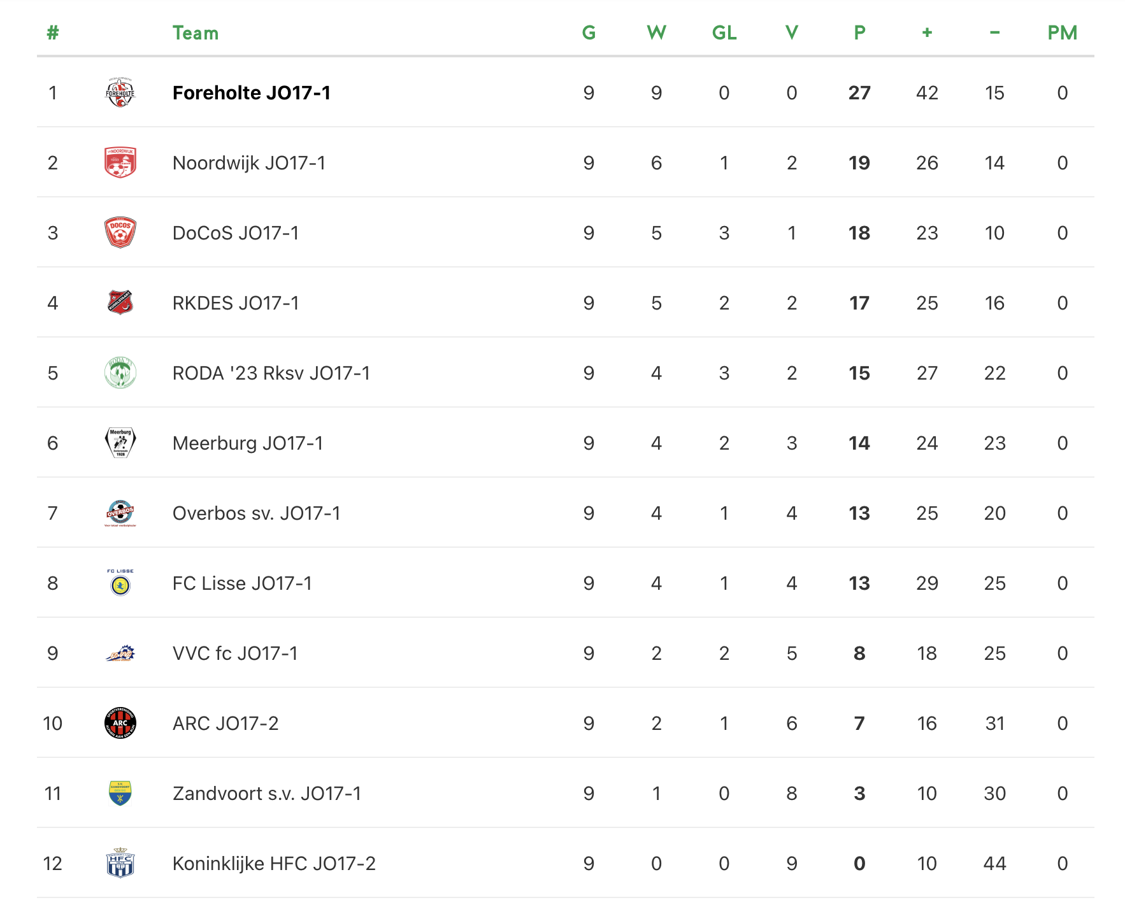Open the VVC fc logo
The image size is (1125, 921).
120,653
